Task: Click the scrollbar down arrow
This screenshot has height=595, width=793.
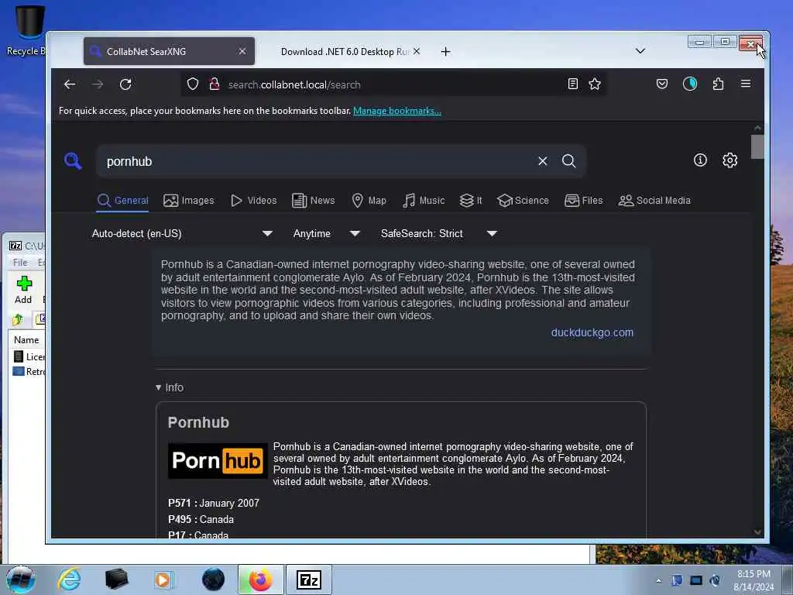Action: tap(757, 531)
